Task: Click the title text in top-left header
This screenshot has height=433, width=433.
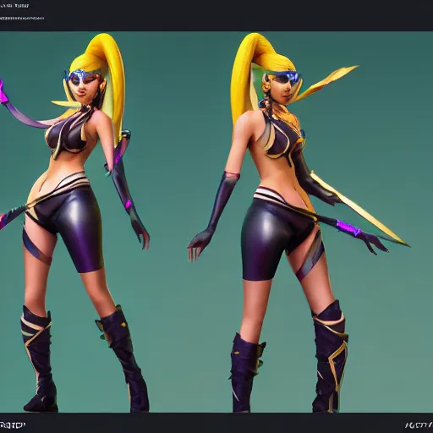Action: 14,6
